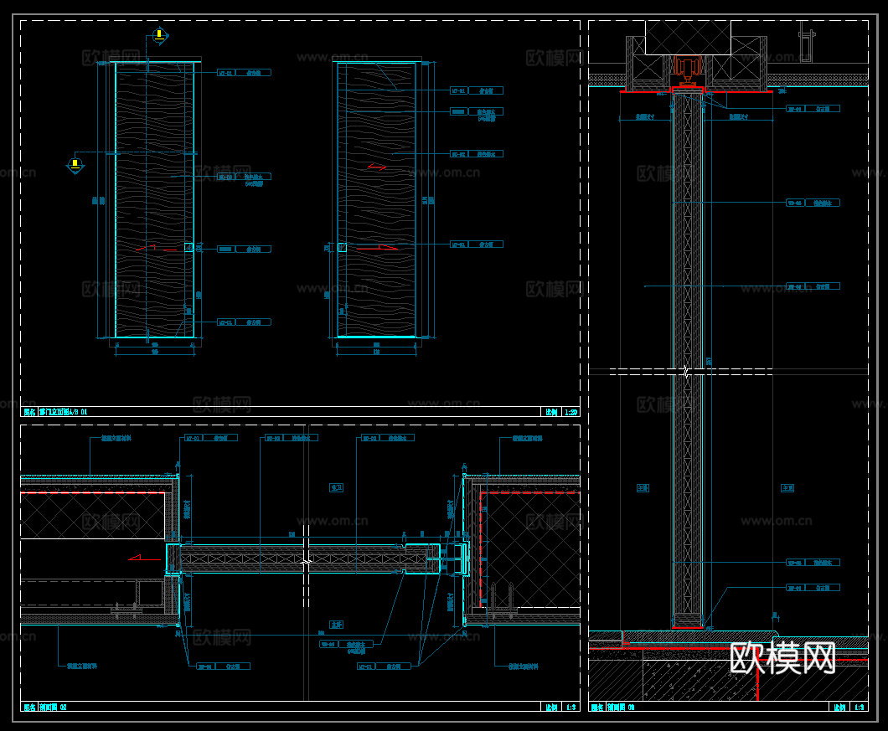Pick small red arrow on upper right door elevation
Screen dimensions: 888x731
tap(377, 167)
